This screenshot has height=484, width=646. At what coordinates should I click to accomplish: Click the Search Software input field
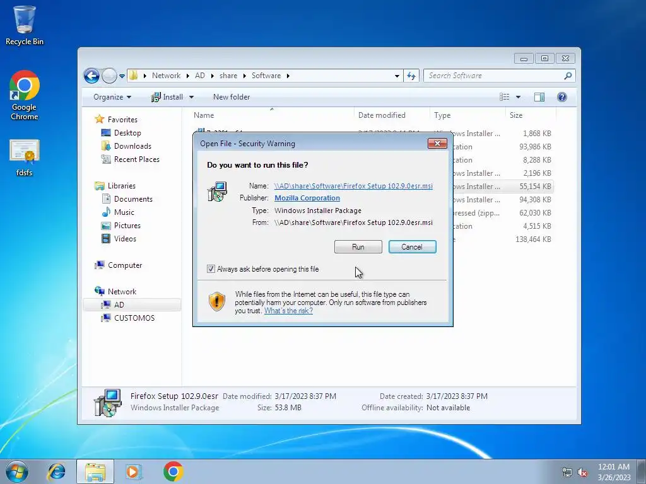495,76
